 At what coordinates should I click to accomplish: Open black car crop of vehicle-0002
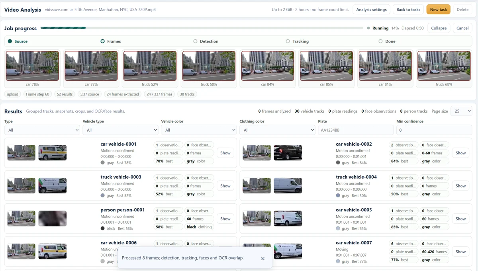tap(288, 153)
